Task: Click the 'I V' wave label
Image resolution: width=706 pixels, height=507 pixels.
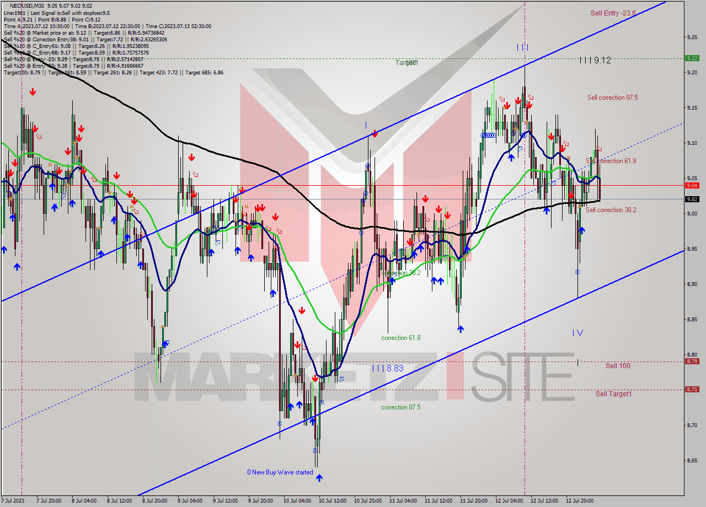Action: [577, 332]
